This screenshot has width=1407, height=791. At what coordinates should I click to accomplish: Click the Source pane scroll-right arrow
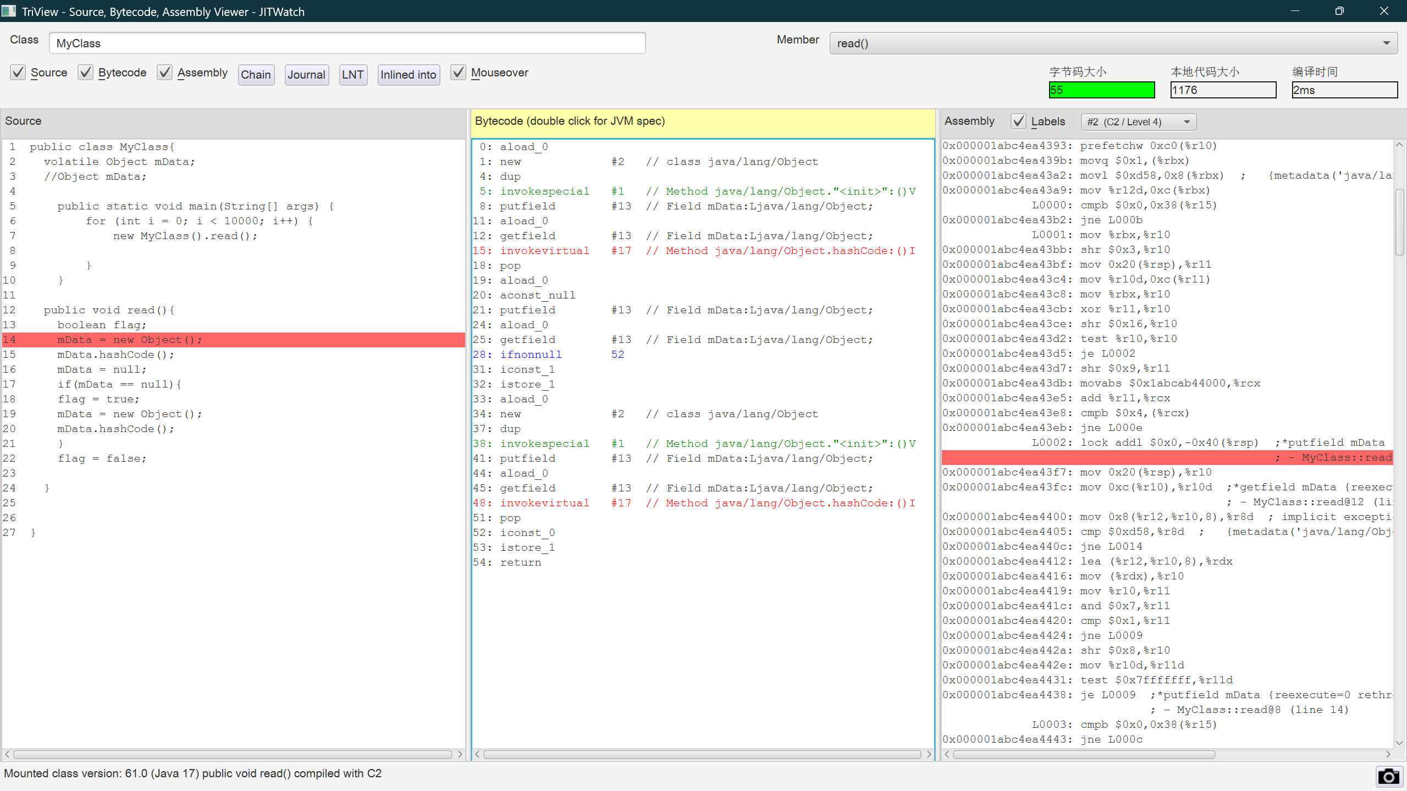(460, 754)
